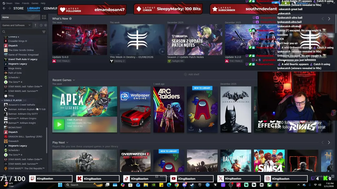Open the advanced filter options icon
This screenshot has width=337, height=189.
pyautogui.click(x=44, y=32)
